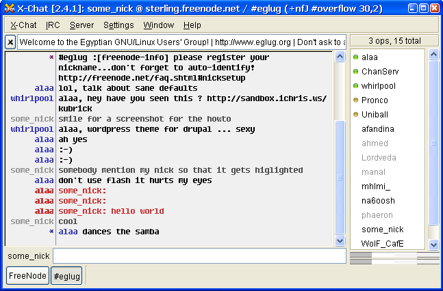Click the green op icon next to alaa
443x291 pixels.
coord(355,57)
